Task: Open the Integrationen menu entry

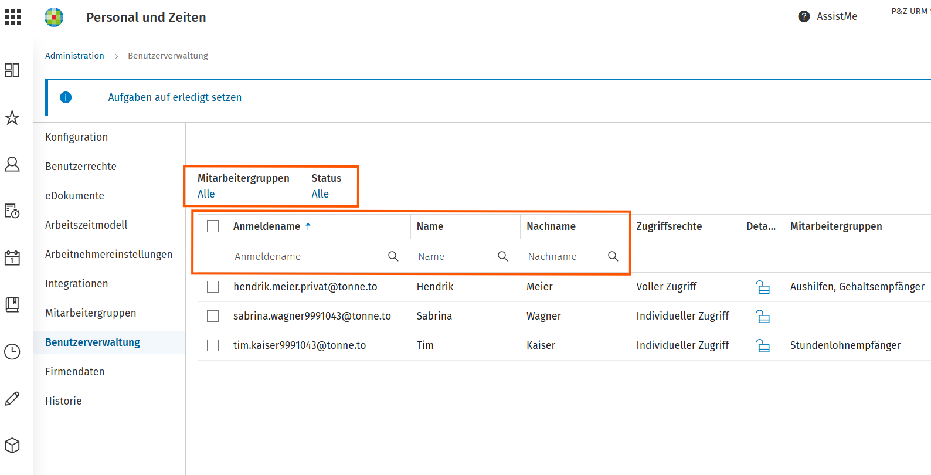Action: point(77,284)
